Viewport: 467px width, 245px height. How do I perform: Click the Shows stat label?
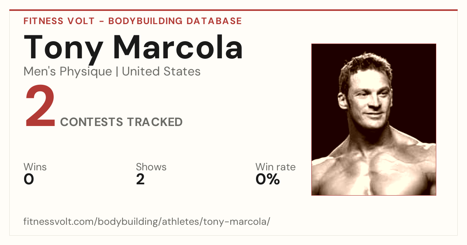coord(151,167)
